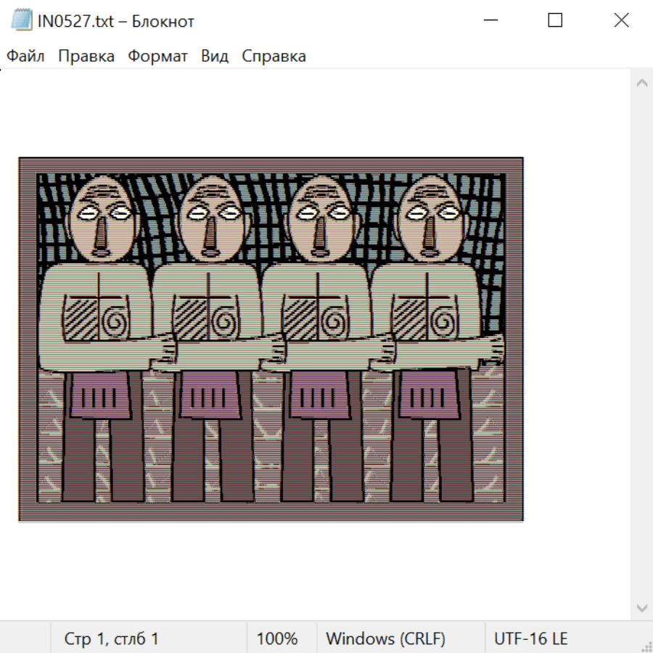653x653 pixels.
Task: Click the resize grip in bottom corner
Action: [646, 646]
